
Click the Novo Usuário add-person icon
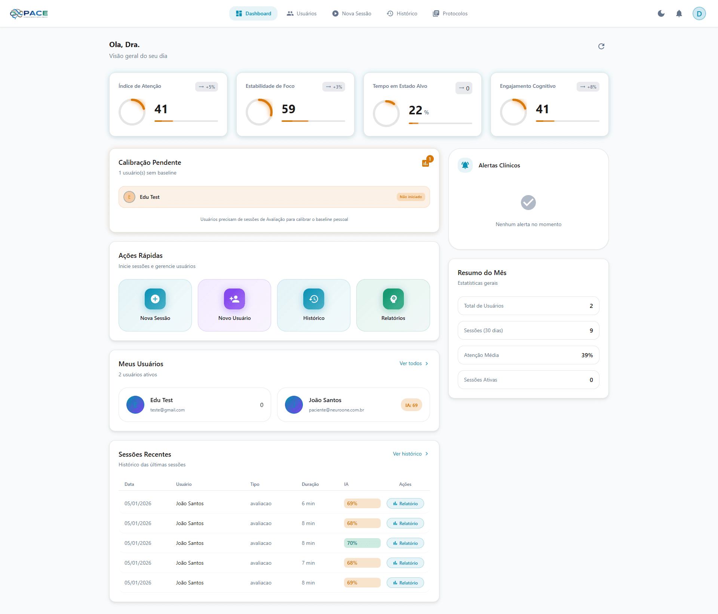(x=234, y=299)
